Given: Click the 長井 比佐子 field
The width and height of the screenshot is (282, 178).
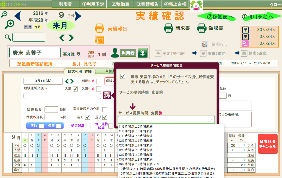Looking at the screenshot, I should tap(85, 64).
